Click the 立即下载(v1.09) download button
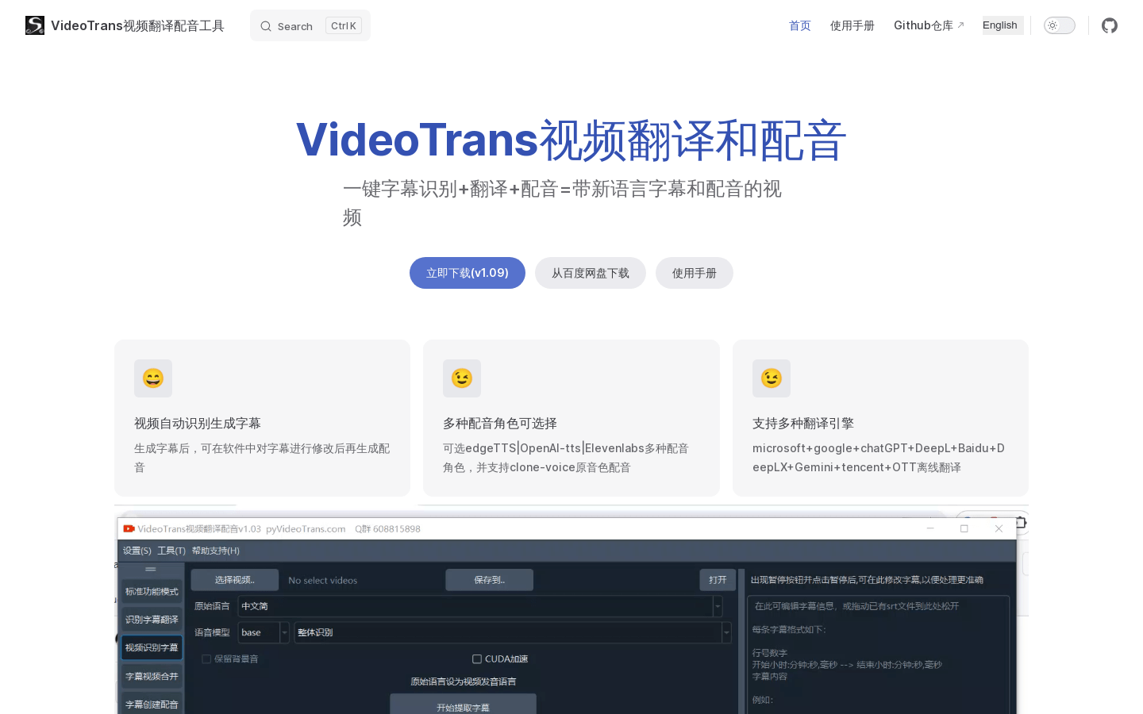Image resolution: width=1143 pixels, height=714 pixels. pyautogui.click(x=467, y=273)
